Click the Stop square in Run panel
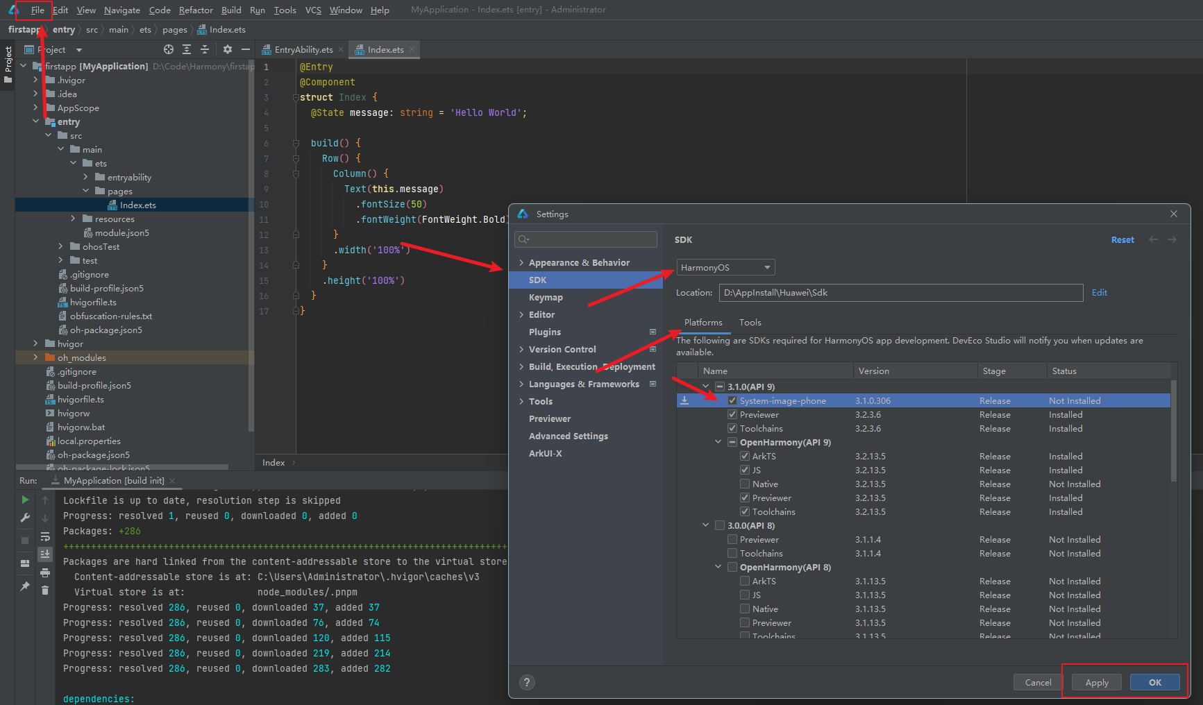This screenshot has width=1203, height=705. (x=25, y=540)
